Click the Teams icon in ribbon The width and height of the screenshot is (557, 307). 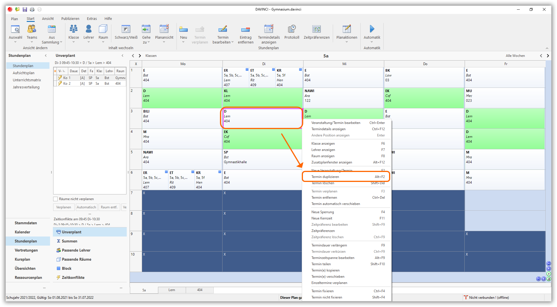pos(32,29)
